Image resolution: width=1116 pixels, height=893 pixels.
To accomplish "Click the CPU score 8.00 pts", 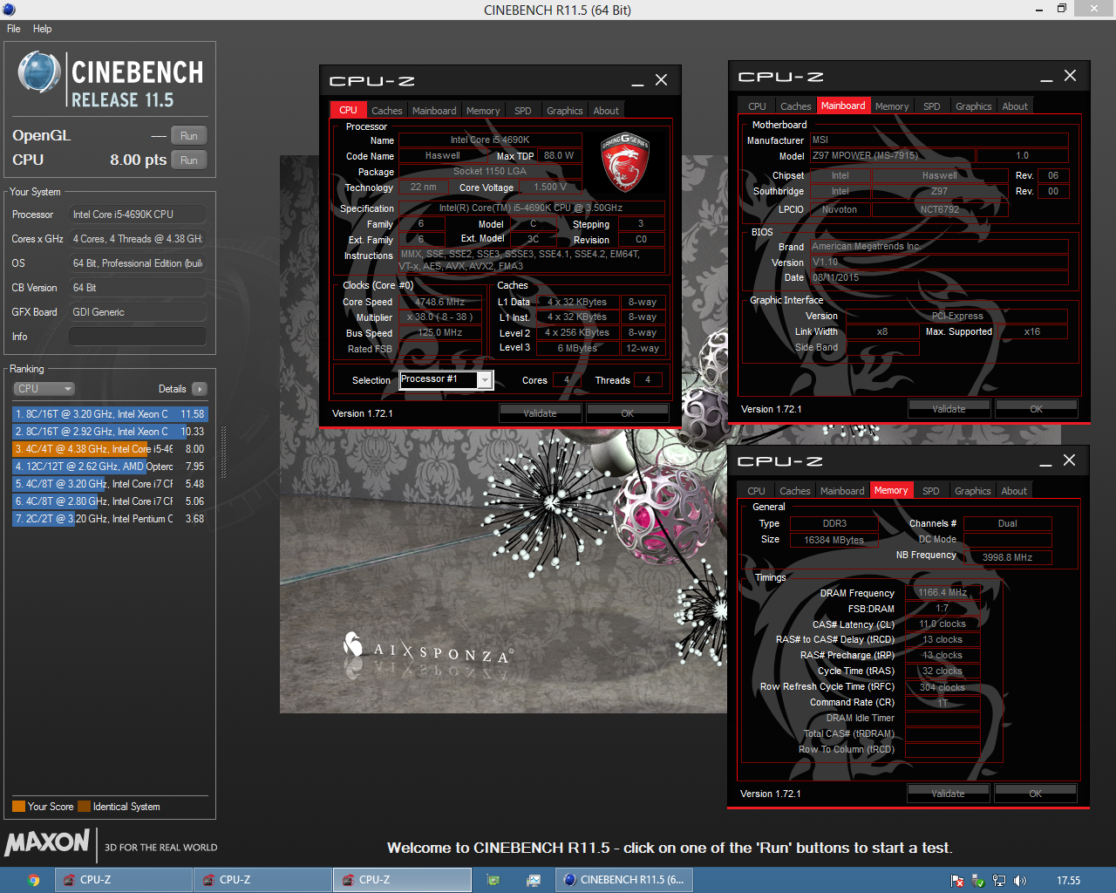I will click(x=138, y=160).
